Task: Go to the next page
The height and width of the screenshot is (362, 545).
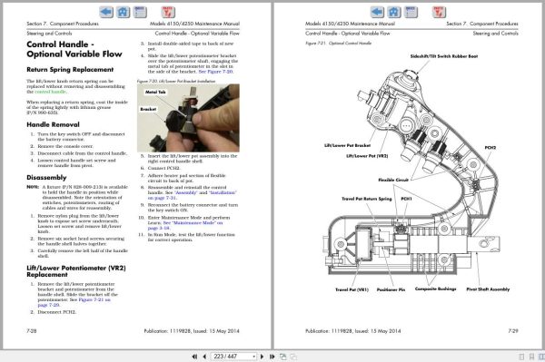Action: tap(263, 357)
